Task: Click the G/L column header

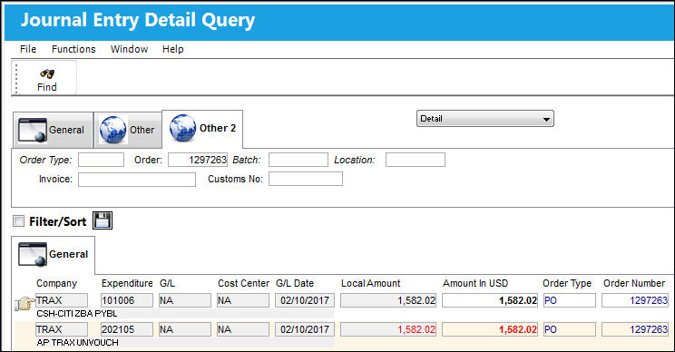Action: [x=167, y=283]
